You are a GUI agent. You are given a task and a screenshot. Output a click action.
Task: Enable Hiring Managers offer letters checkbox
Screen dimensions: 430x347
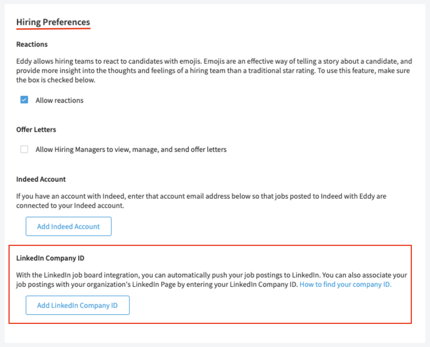(x=24, y=149)
